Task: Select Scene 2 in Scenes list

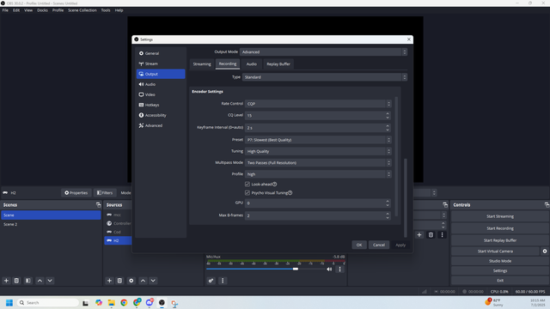Action: pyautogui.click(x=51, y=224)
